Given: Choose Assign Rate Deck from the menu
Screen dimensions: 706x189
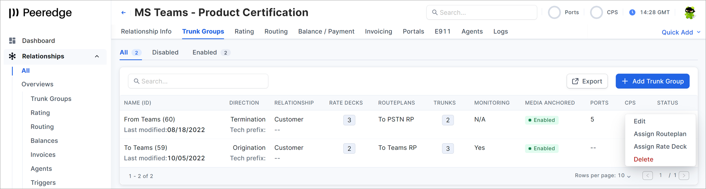Looking at the screenshot, I should coord(660,147).
